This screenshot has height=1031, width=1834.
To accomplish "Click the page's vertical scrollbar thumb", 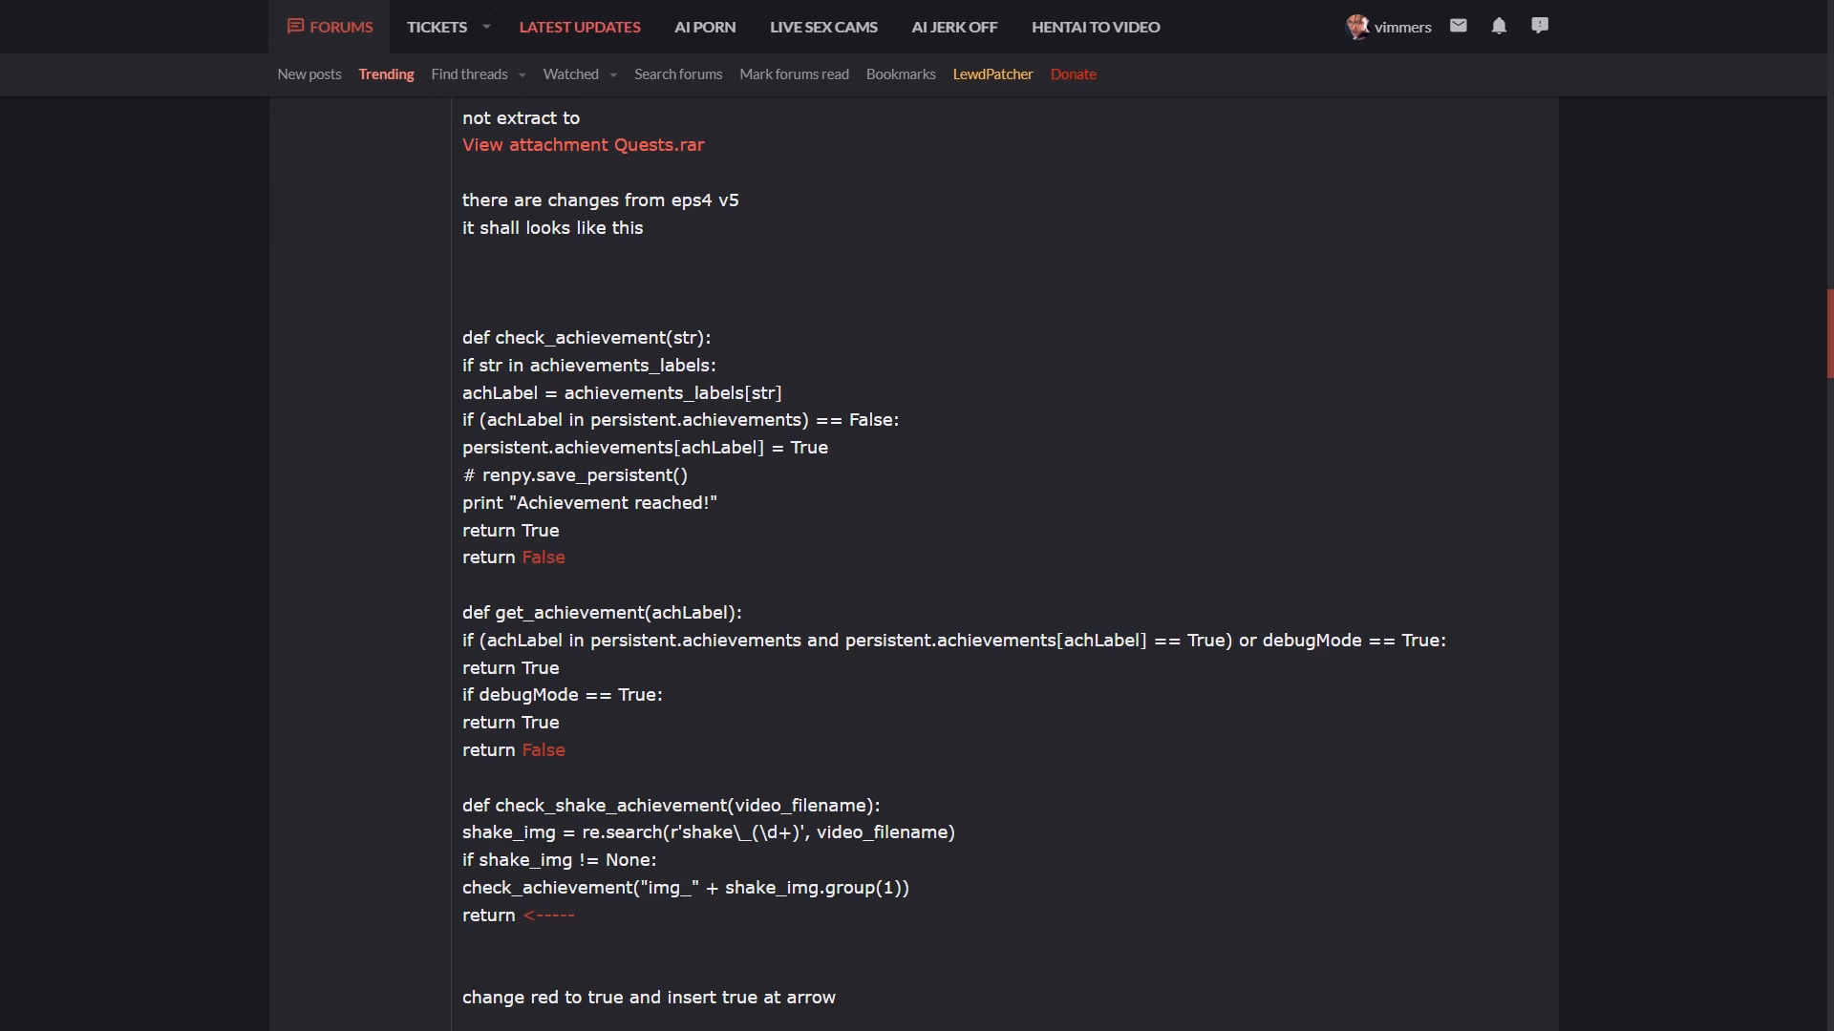I will pyautogui.click(x=1829, y=334).
